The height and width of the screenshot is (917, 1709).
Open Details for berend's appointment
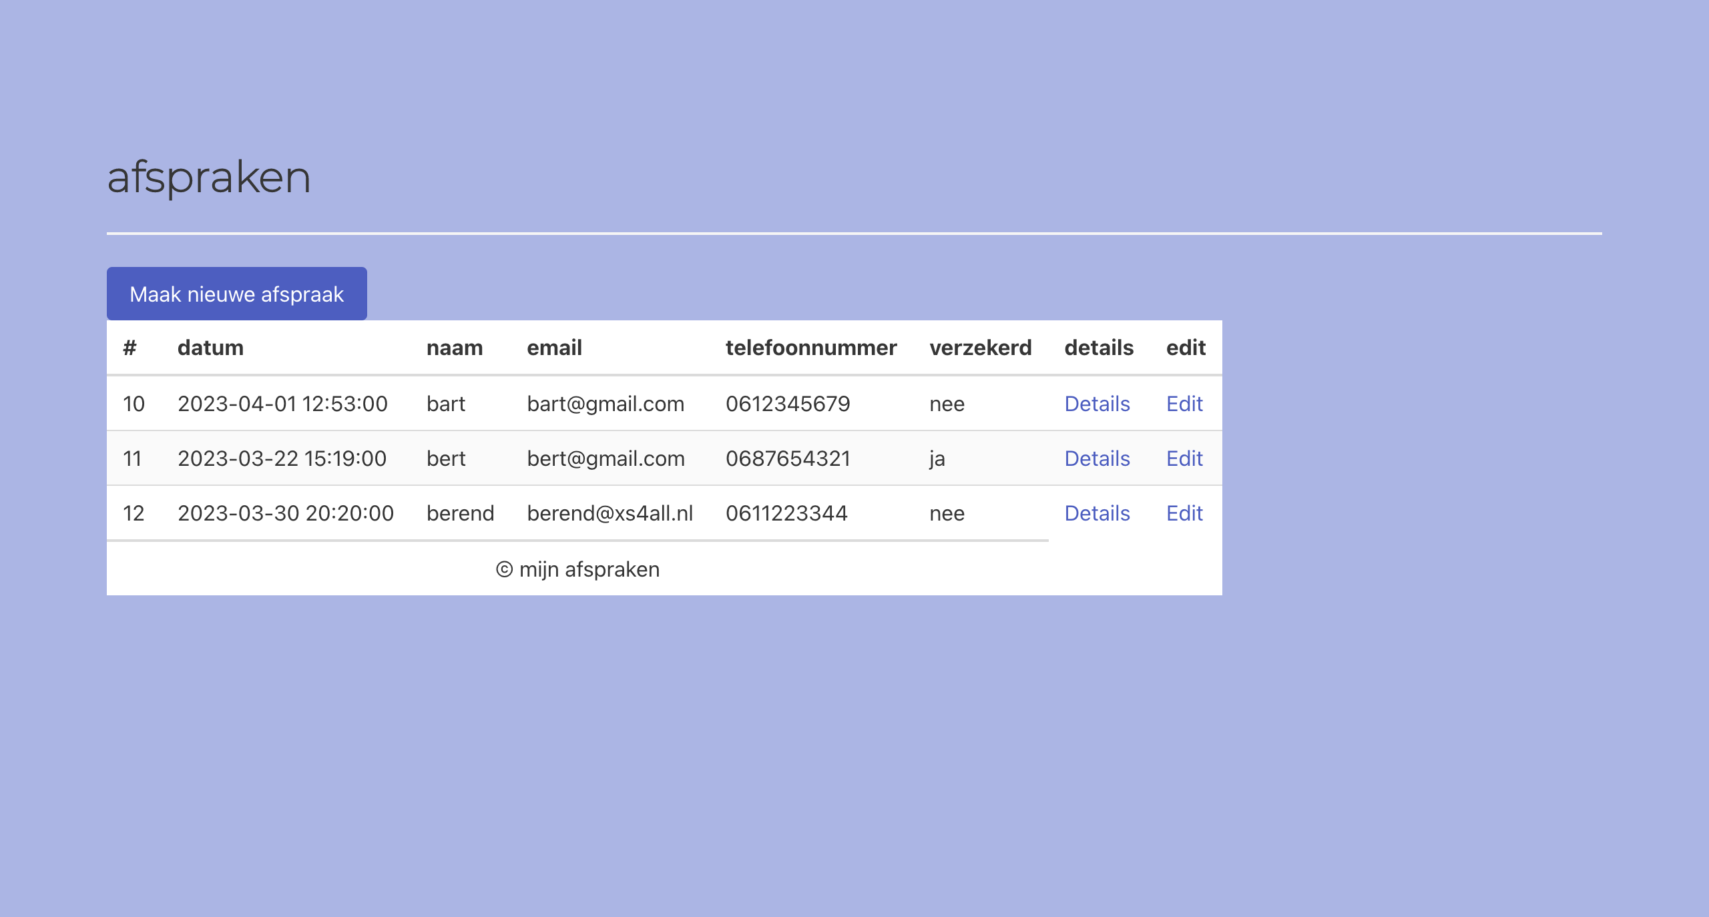[1097, 513]
